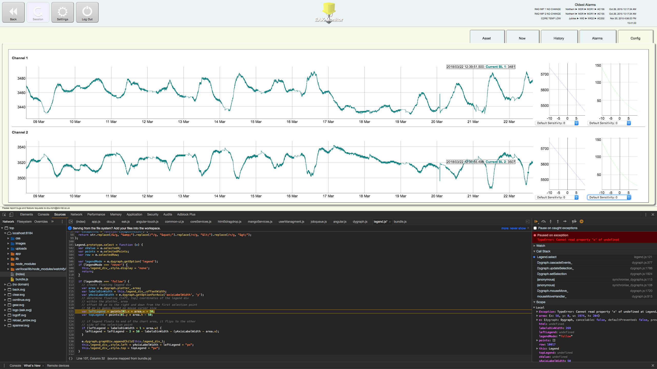The image size is (657, 369).
Task: Open Settings in EAK Monitor
Action: point(62,12)
